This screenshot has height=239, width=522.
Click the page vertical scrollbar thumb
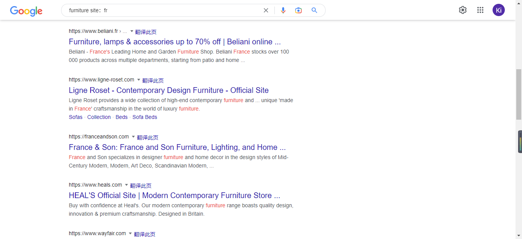click(x=519, y=94)
